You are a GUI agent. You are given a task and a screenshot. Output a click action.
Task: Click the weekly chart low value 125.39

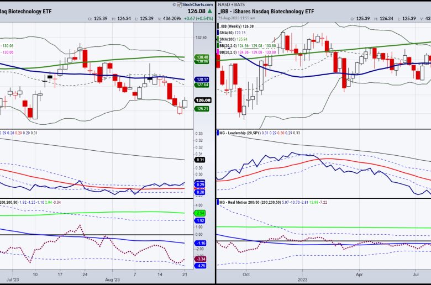[409, 18]
